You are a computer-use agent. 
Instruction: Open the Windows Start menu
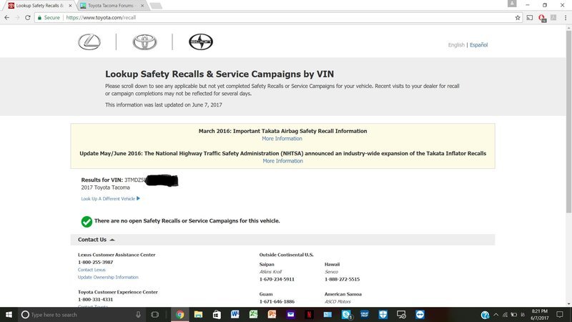coord(9,314)
